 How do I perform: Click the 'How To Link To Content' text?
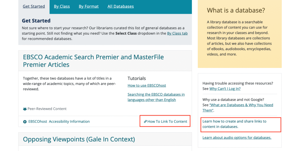(167, 122)
